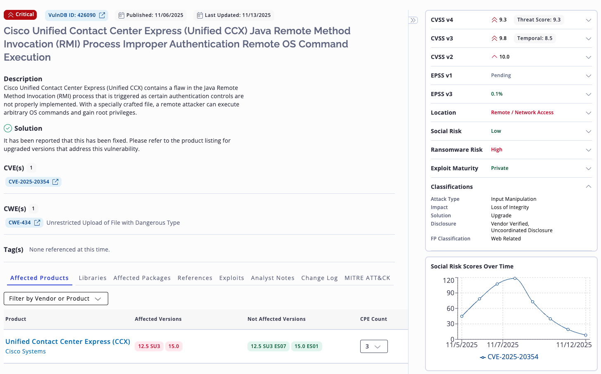
Task: Open CWE-434 external link icon
Action: [37, 223]
